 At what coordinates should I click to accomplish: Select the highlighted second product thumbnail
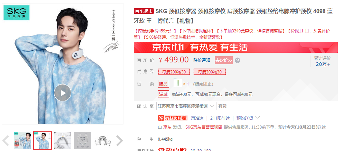pyautogui.click(x=43, y=141)
